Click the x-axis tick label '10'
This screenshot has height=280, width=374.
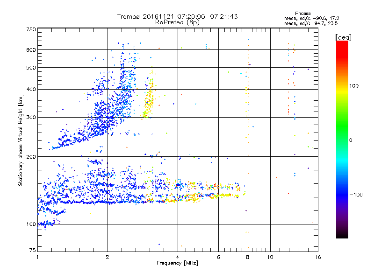tap(270, 257)
